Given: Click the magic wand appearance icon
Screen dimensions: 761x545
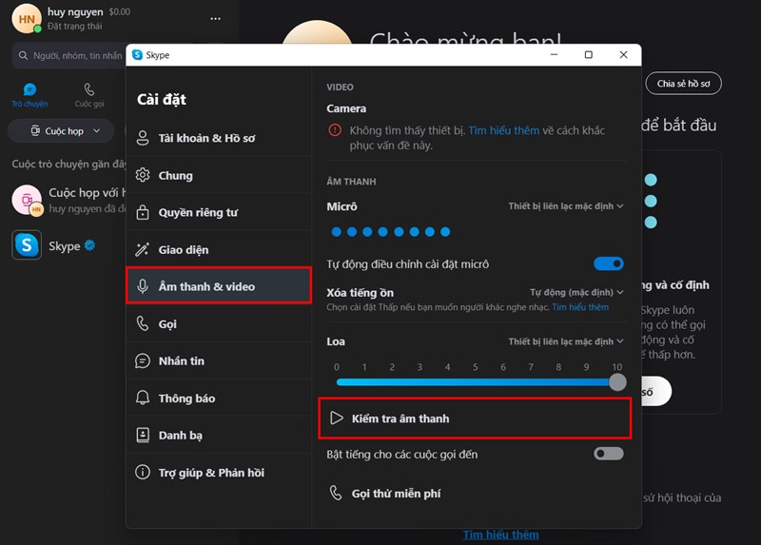Looking at the screenshot, I should 142,249.
